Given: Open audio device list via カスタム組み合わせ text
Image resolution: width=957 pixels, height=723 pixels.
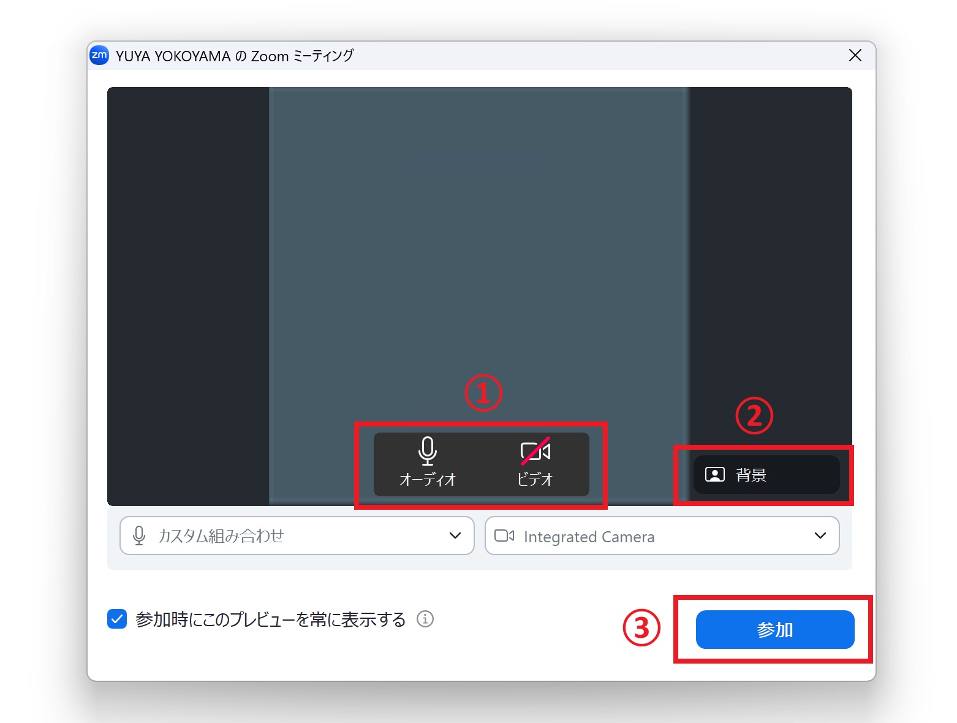Looking at the screenshot, I should tap(221, 536).
